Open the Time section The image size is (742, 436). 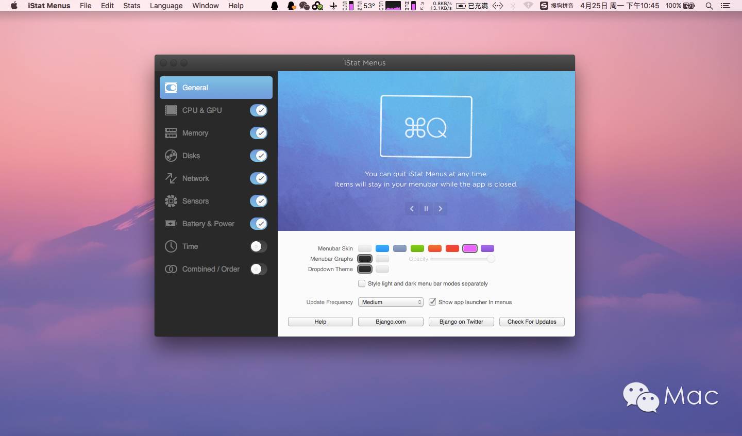click(190, 246)
